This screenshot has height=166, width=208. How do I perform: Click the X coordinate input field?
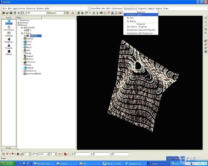coord(82,154)
